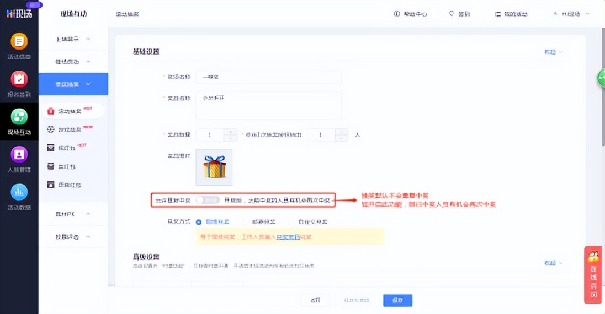Viewport: 605px width, 314px height.
Task: Select the custom redemption radio button
Action: tap(291, 222)
